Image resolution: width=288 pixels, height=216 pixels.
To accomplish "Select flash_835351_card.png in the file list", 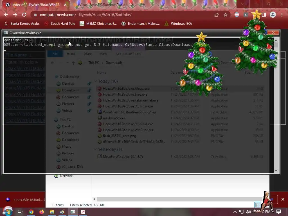I will coord(119,136).
